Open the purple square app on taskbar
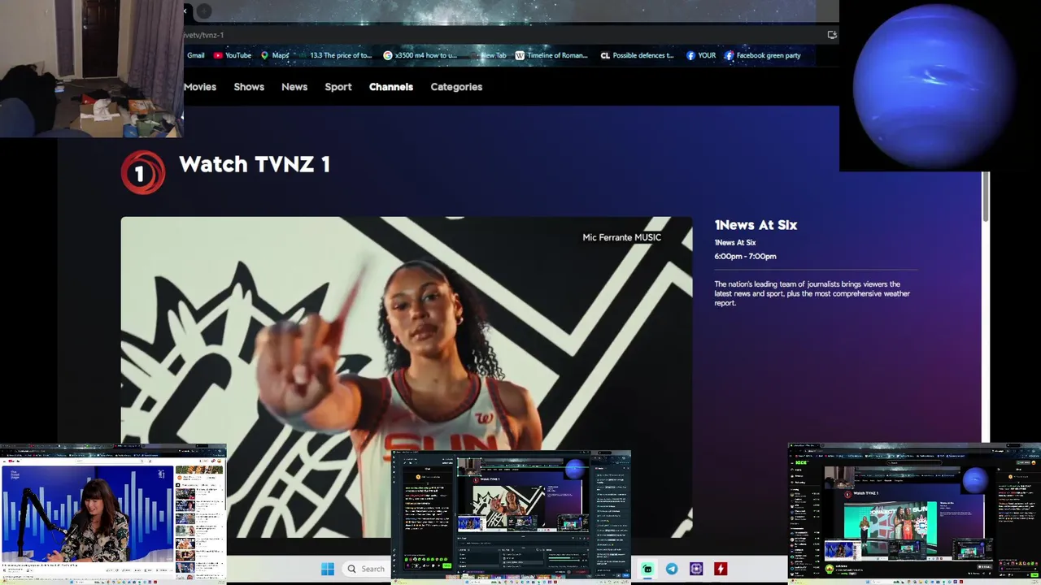 pos(696,569)
